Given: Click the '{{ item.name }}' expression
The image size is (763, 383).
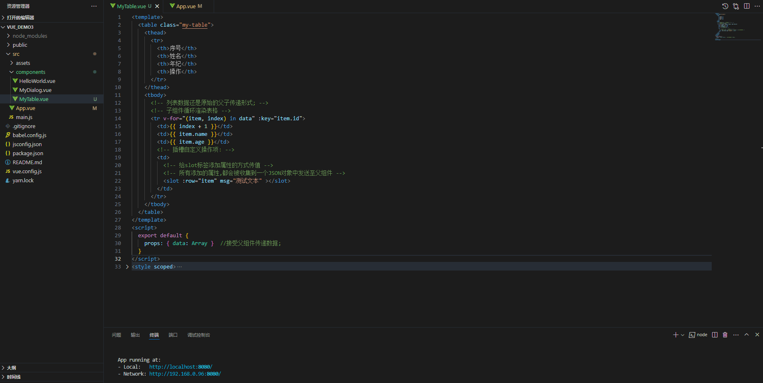Looking at the screenshot, I should tap(193, 134).
